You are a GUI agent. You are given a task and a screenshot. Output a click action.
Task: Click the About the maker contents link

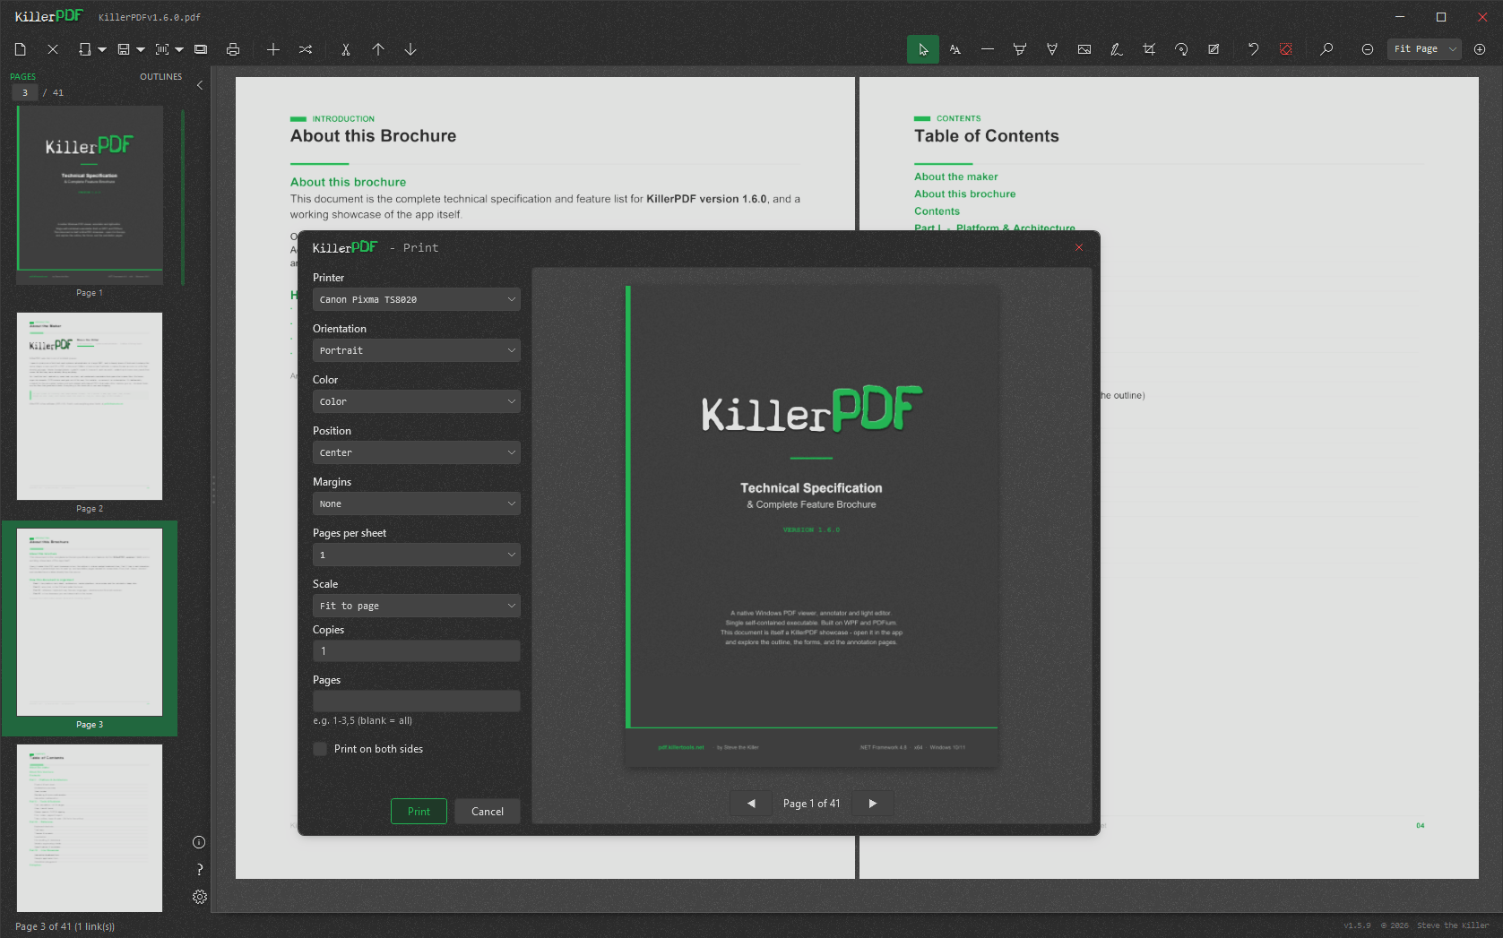click(x=956, y=176)
